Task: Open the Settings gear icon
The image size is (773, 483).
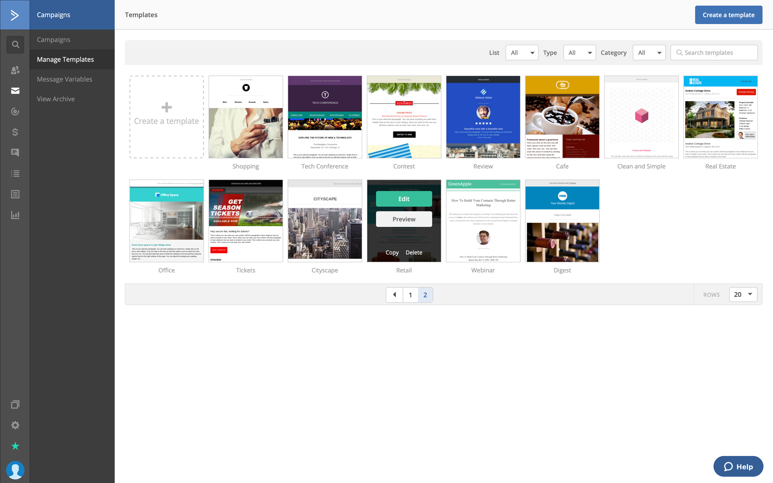Action: tap(15, 425)
